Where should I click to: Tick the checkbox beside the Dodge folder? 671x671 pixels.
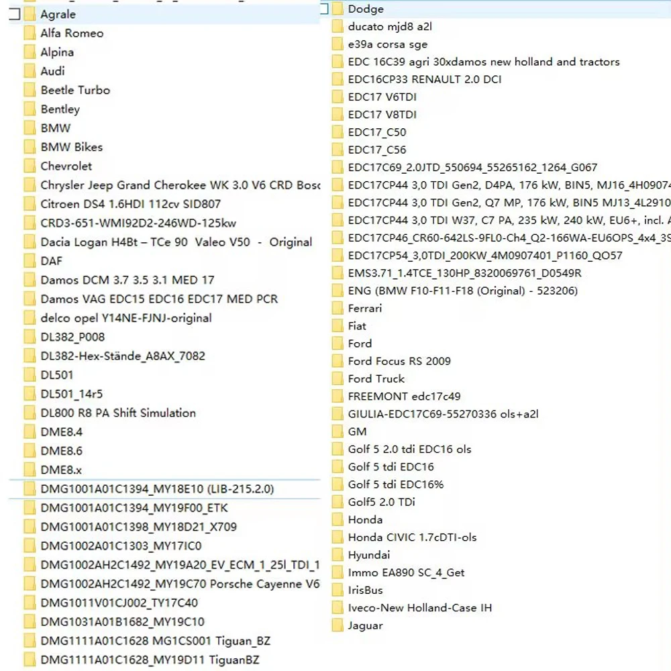coord(324,8)
